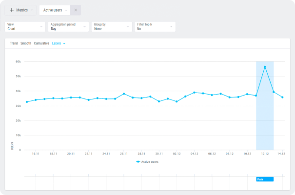Screen dimensions: 295x195
Task: Open the Labels dropdown
Action: 59,43
